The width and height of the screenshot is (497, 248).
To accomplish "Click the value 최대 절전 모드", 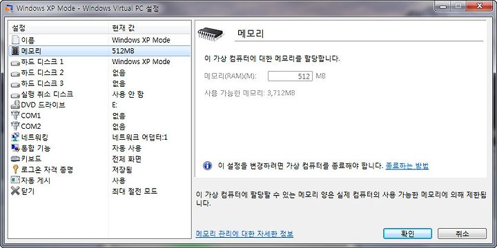I will (x=135, y=191).
